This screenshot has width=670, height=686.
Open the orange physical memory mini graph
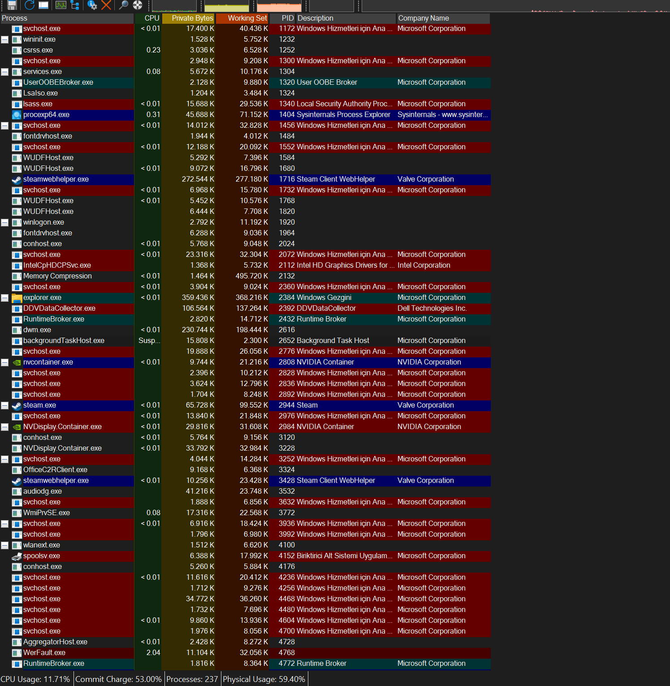pos(279,6)
